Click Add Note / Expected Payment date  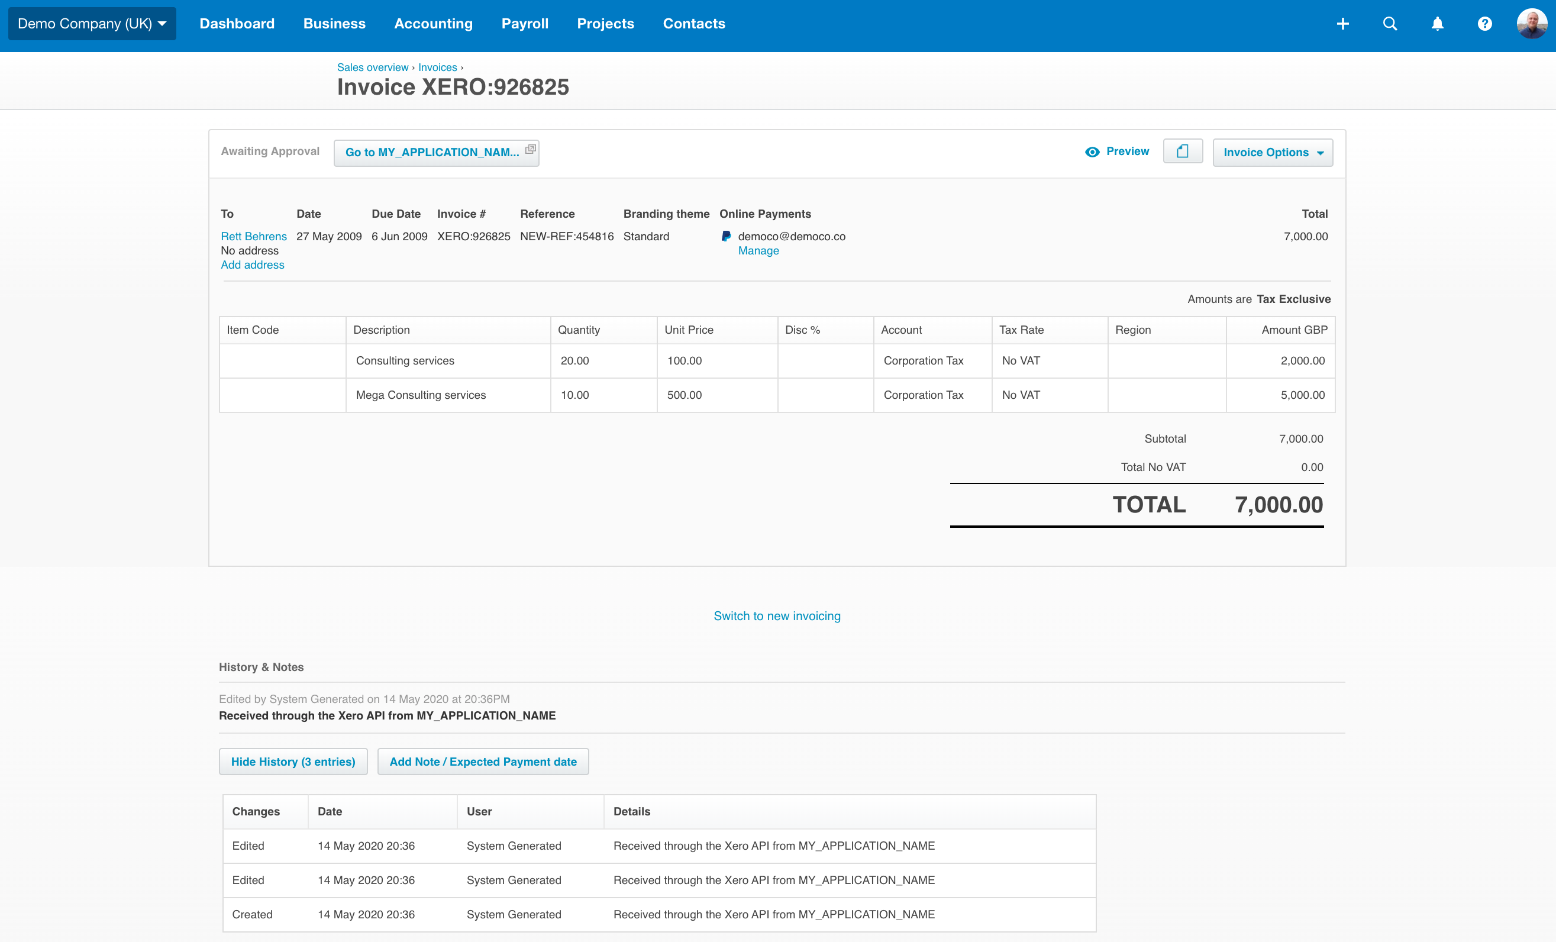(x=483, y=762)
